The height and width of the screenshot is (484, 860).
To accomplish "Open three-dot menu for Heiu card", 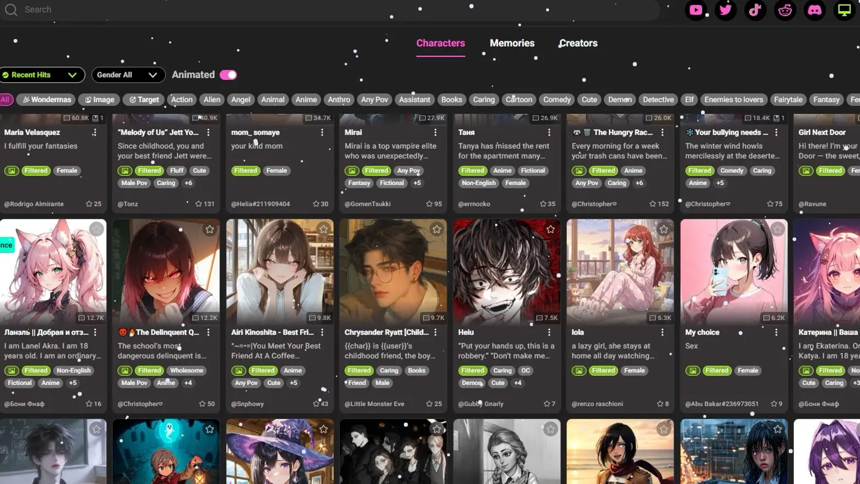I will [x=548, y=333].
